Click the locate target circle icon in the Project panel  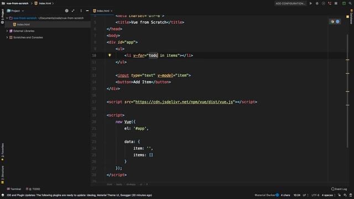coord(66,11)
